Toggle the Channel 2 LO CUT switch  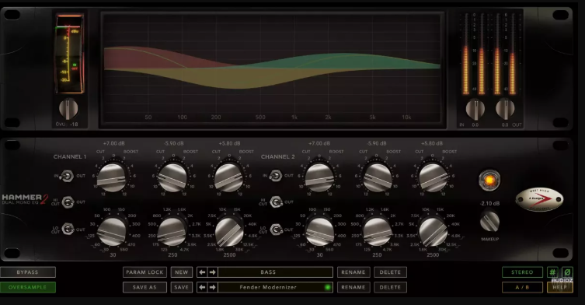pyautogui.click(x=276, y=229)
